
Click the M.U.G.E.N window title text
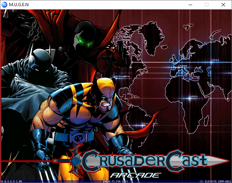click(x=19, y=5)
